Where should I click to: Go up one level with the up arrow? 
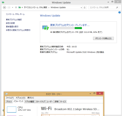pos(16,8)
